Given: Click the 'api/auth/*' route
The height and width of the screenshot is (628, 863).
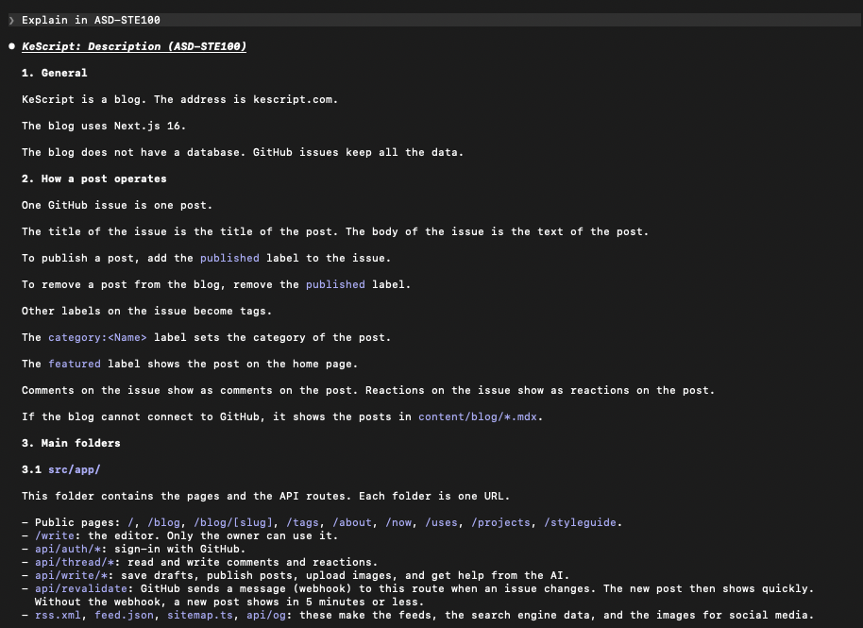Looking at the screenshot, I should (x=68, y=549).
